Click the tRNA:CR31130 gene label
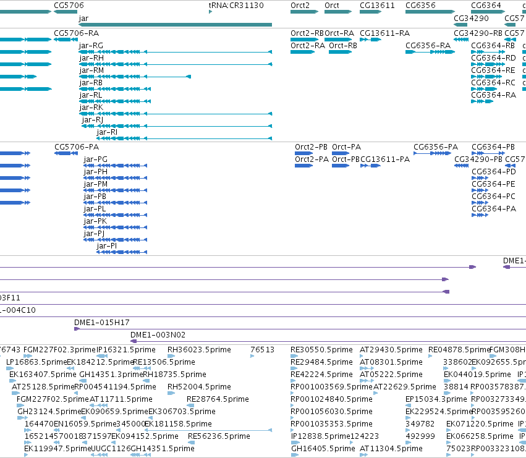Screen dimensions: 526x458 (x=236, y=6)
